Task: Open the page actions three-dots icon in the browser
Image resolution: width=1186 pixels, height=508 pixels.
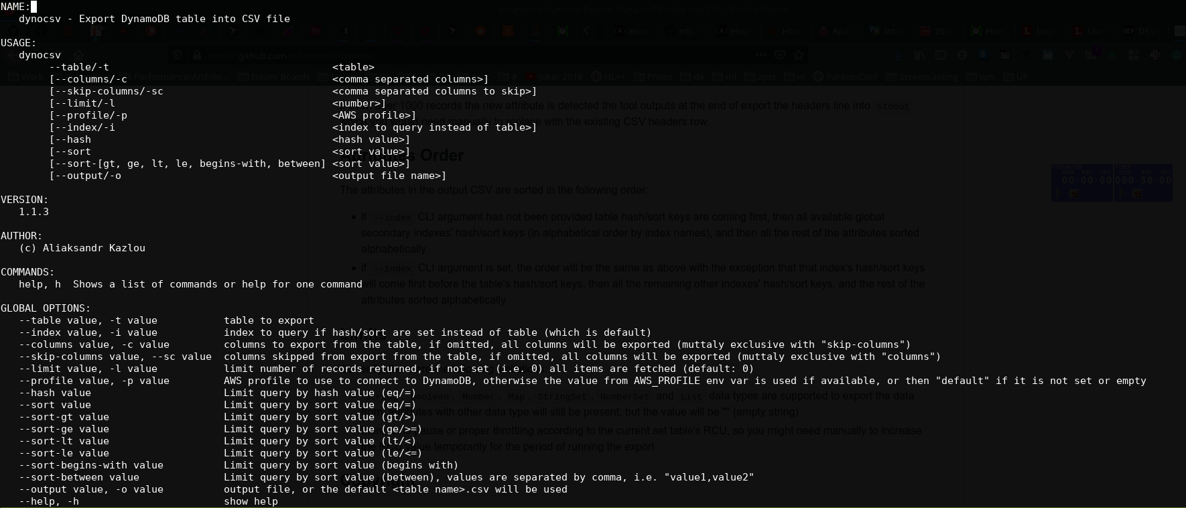Action: click(x=761, y=55)
